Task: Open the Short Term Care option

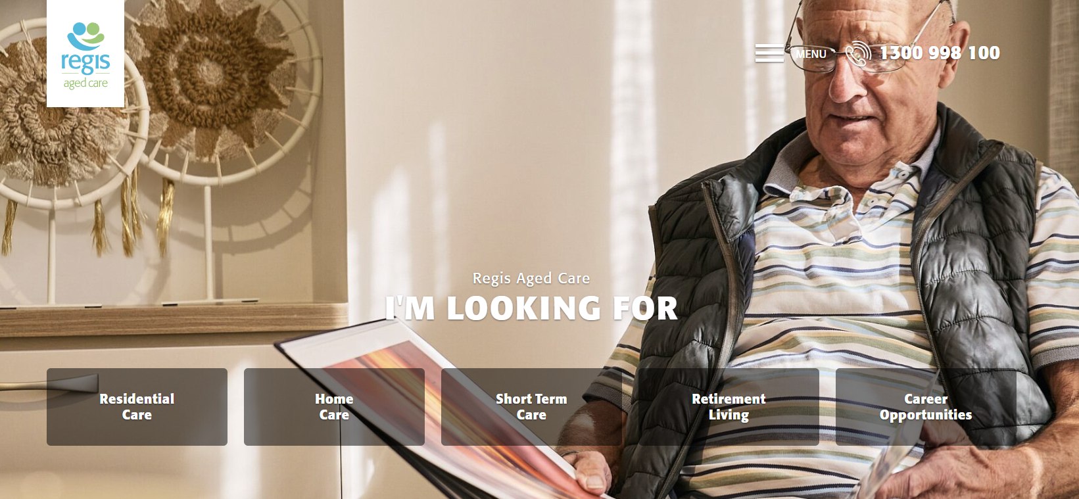Action: point(531,407)
